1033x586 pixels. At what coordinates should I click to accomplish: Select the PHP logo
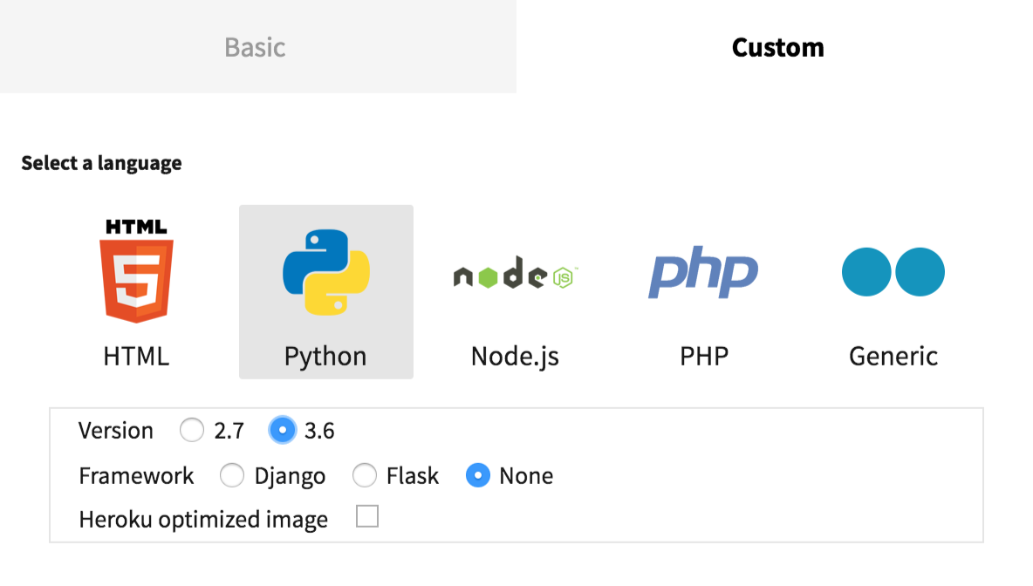pyautogui.click(x=703, y=272)
